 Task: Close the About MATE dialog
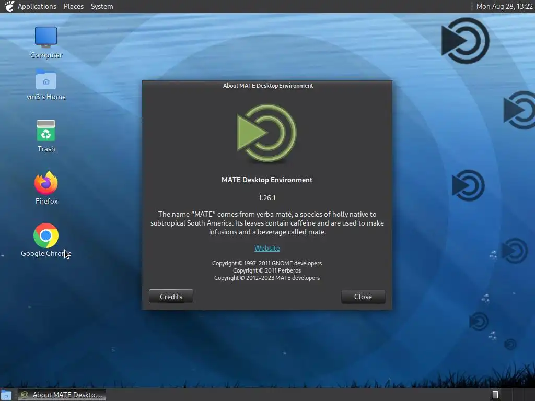point(363,297)
